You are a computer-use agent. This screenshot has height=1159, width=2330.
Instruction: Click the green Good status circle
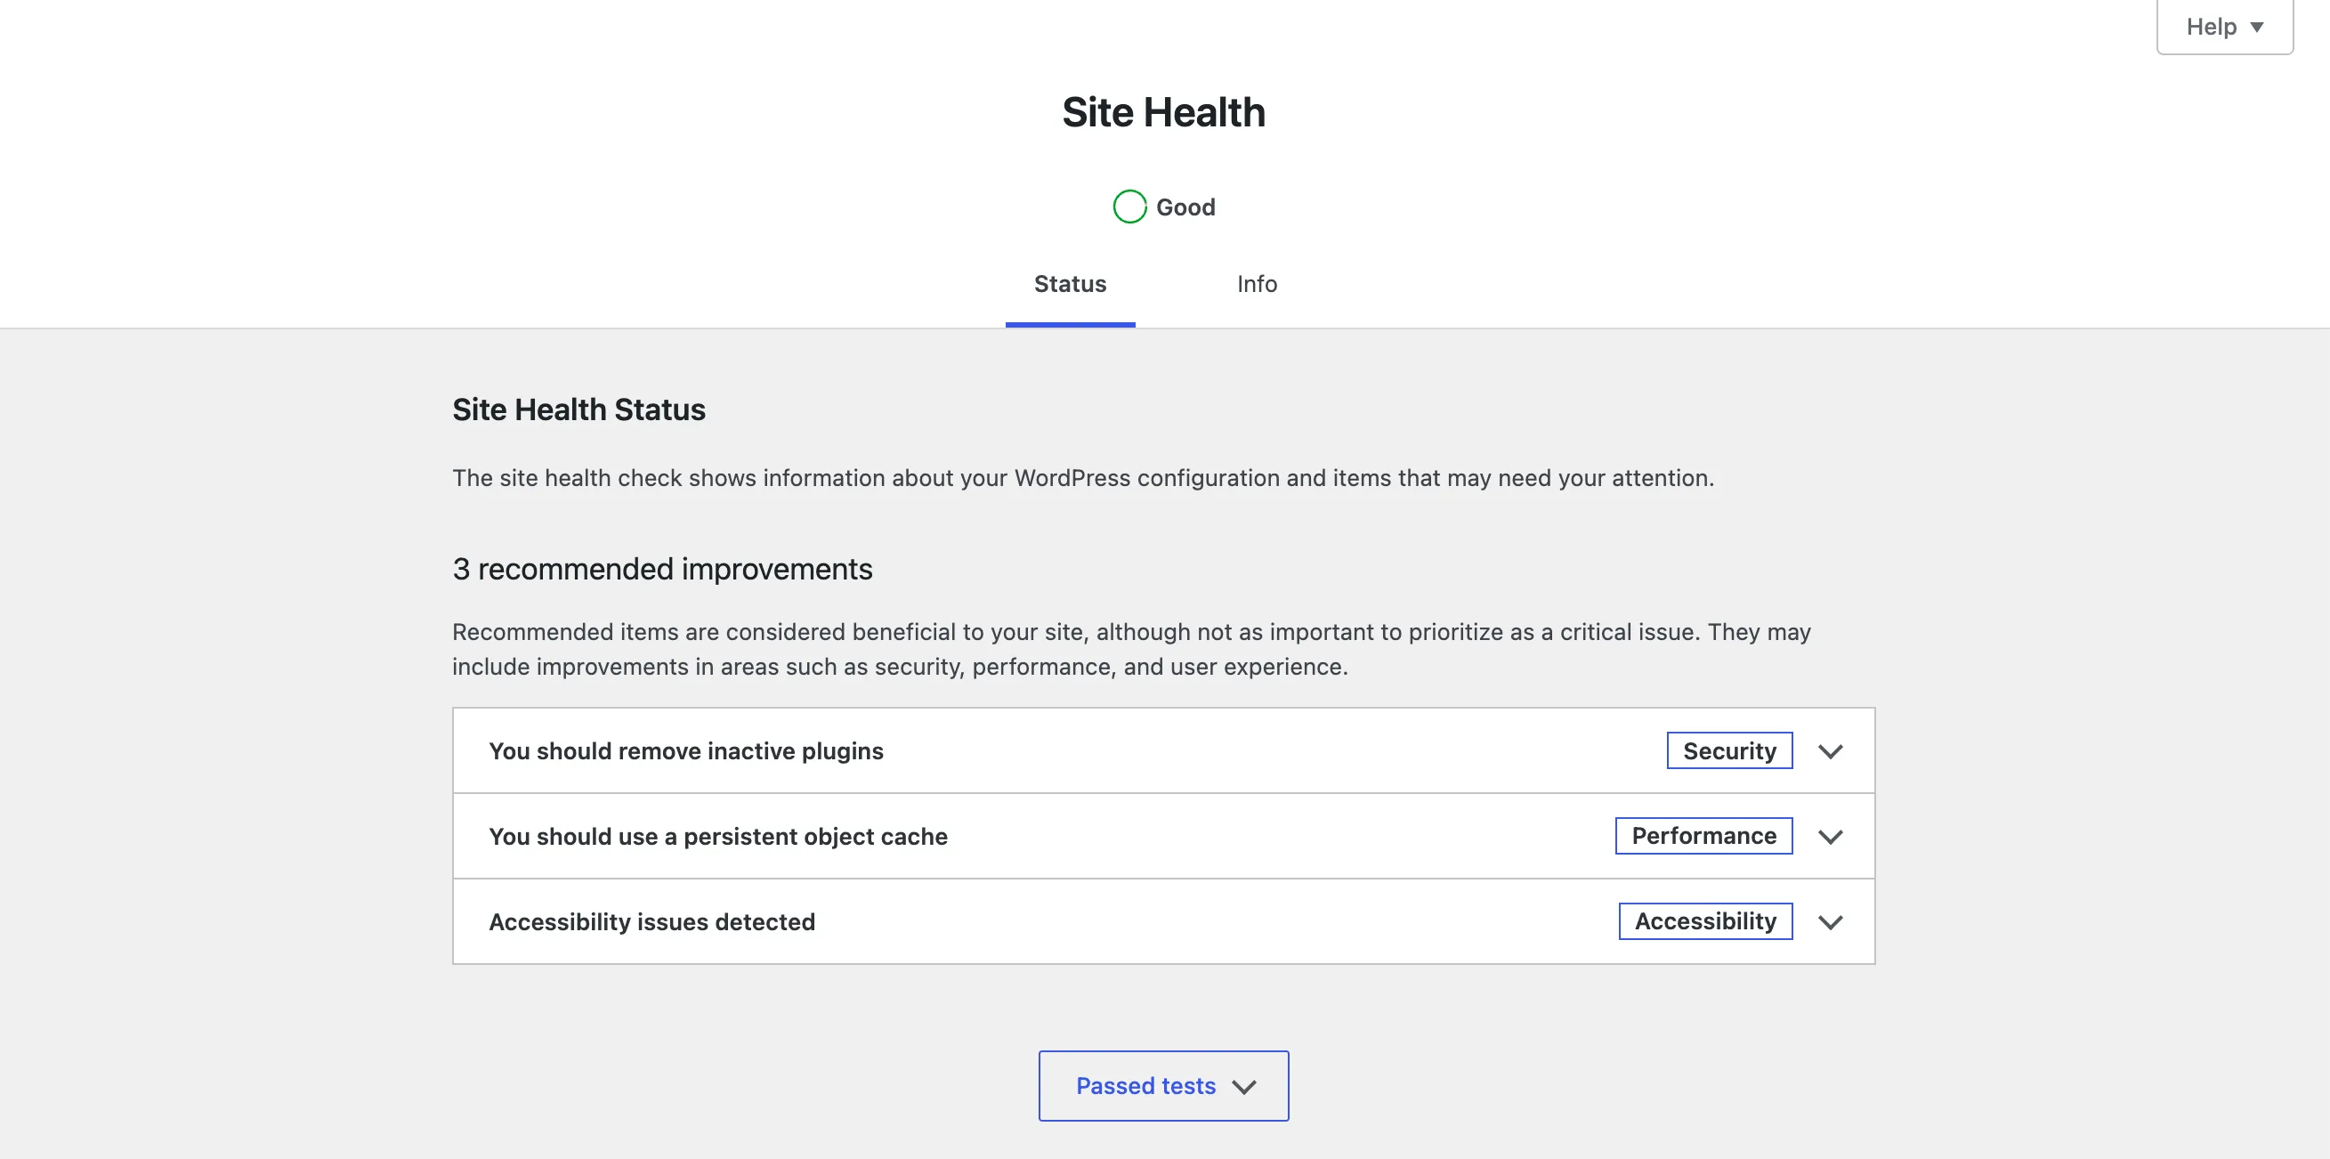[x=1129, y=207]
